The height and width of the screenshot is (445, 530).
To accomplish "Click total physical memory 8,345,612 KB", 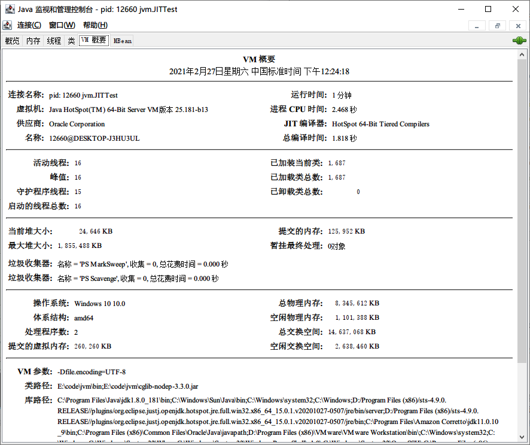I will (357, 303).
